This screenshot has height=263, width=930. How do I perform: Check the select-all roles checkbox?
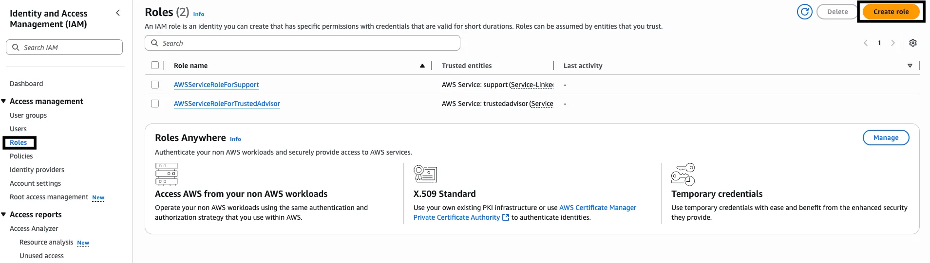(x=155, y=65)
